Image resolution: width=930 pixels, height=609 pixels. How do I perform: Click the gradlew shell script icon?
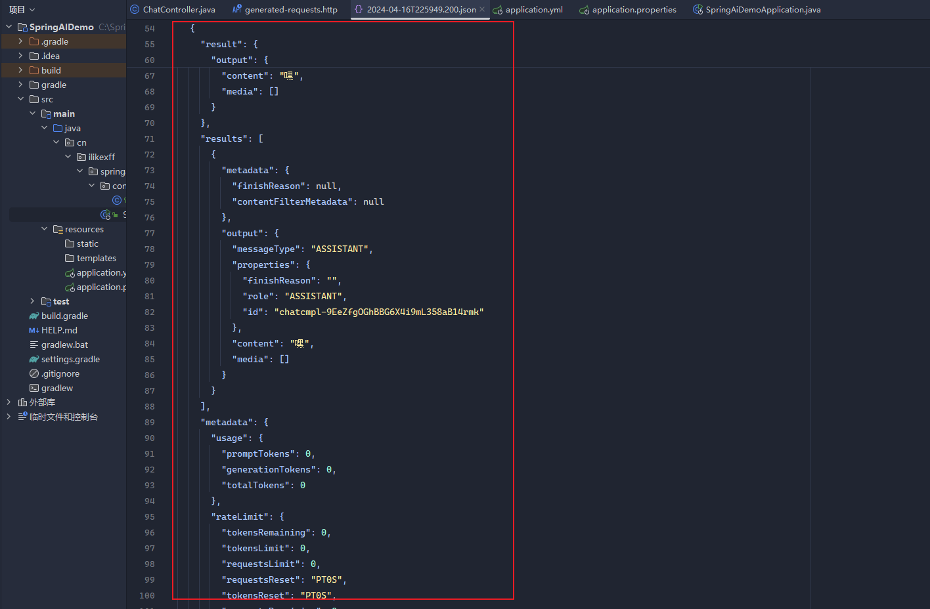[34, 388]
